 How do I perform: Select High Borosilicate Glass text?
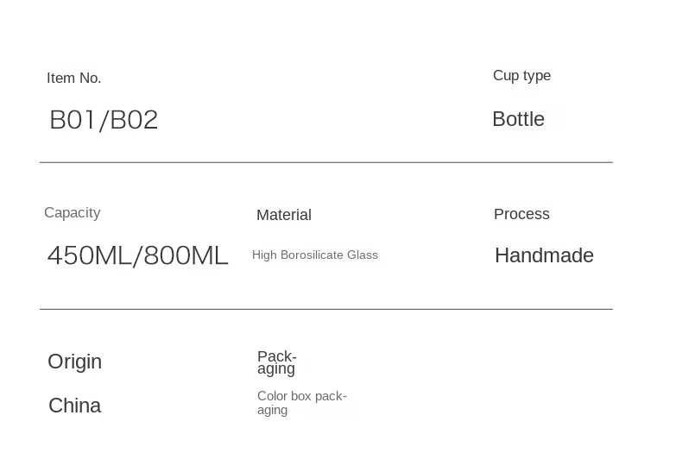(x=315, y=255)
